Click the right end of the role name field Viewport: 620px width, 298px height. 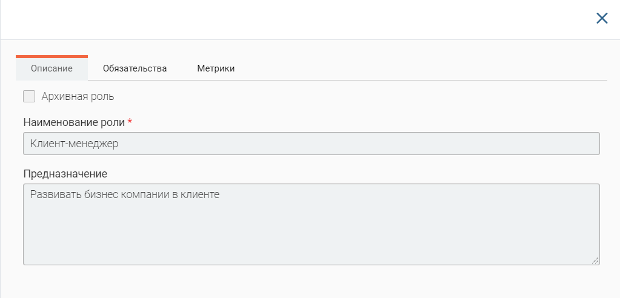pyautogui.click(x=589, y=144)
